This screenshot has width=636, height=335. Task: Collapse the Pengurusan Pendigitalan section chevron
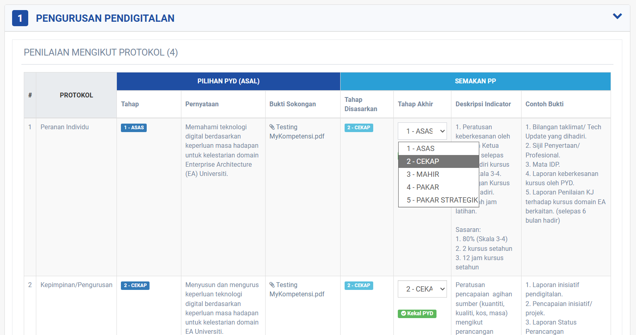617,17
